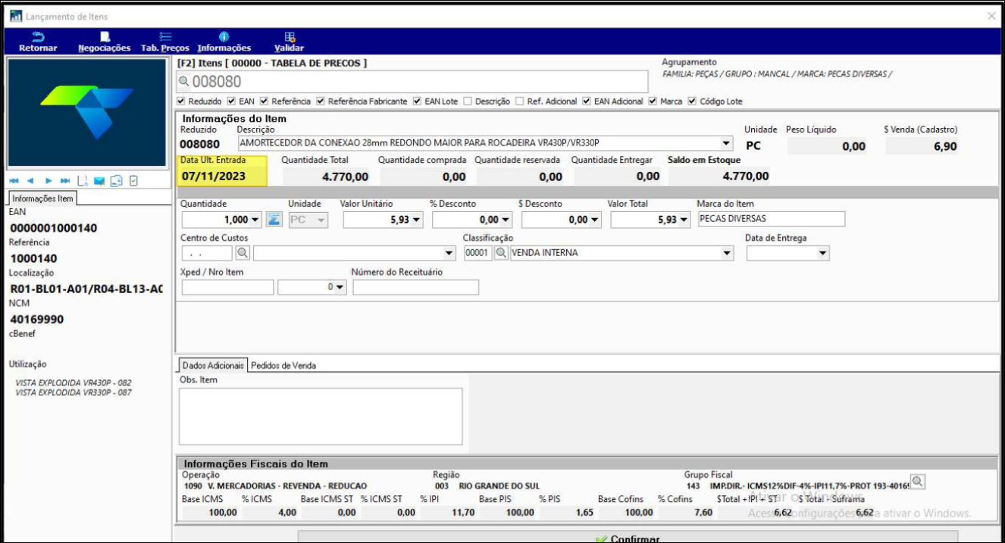Open the Data de Entrega dropdown
The width and height of the screenshot is (1005, 543).
tap(823, 254)
